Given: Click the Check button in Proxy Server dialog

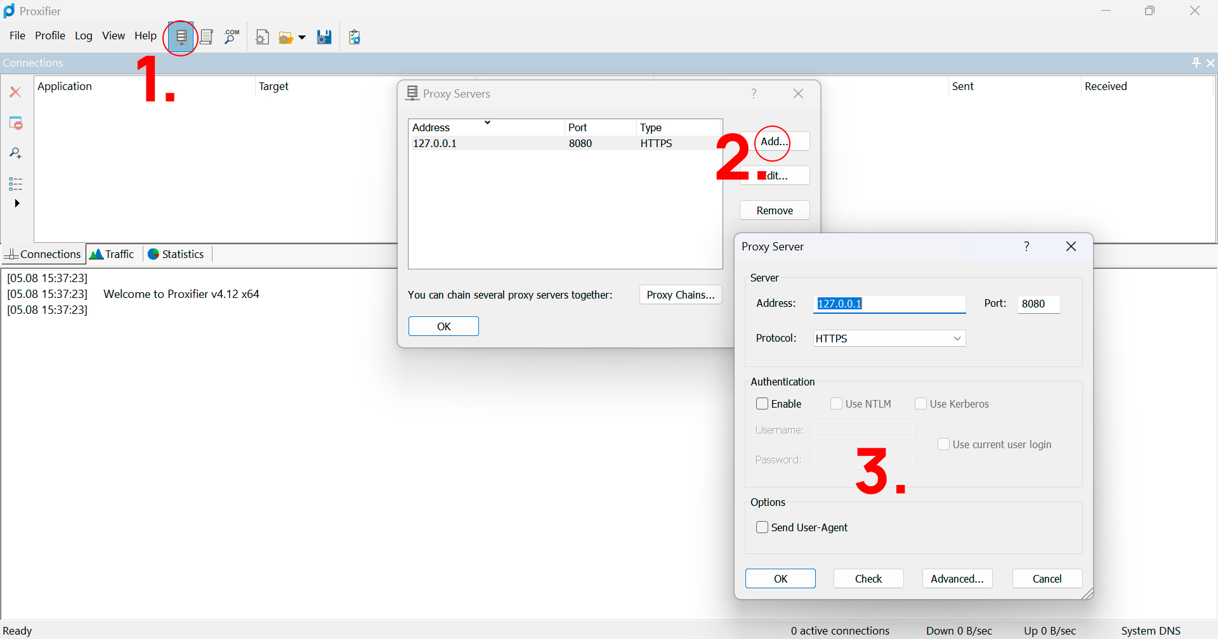Looking at the screenshot, I should coord(868,579).
